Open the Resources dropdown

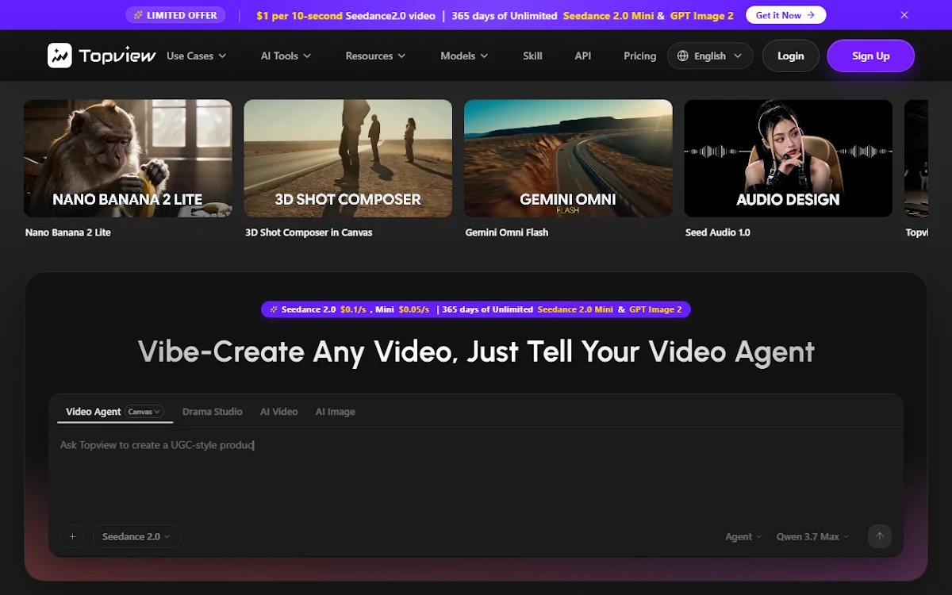[x=375, y=56]
